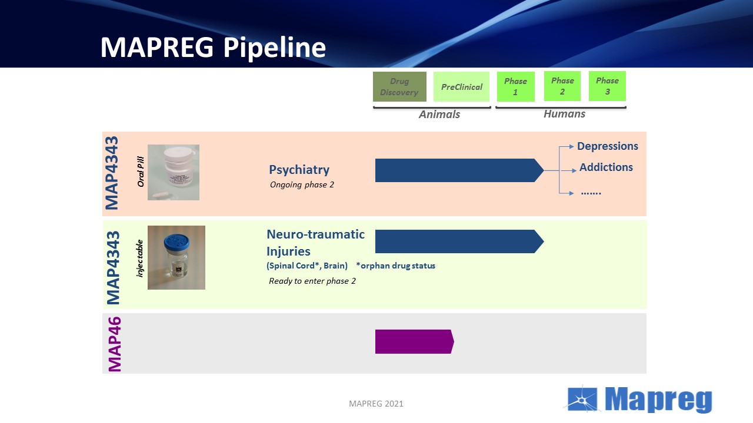Click the 'Animals' label
The height and width of the screenshot is (423, 753).
439,115
